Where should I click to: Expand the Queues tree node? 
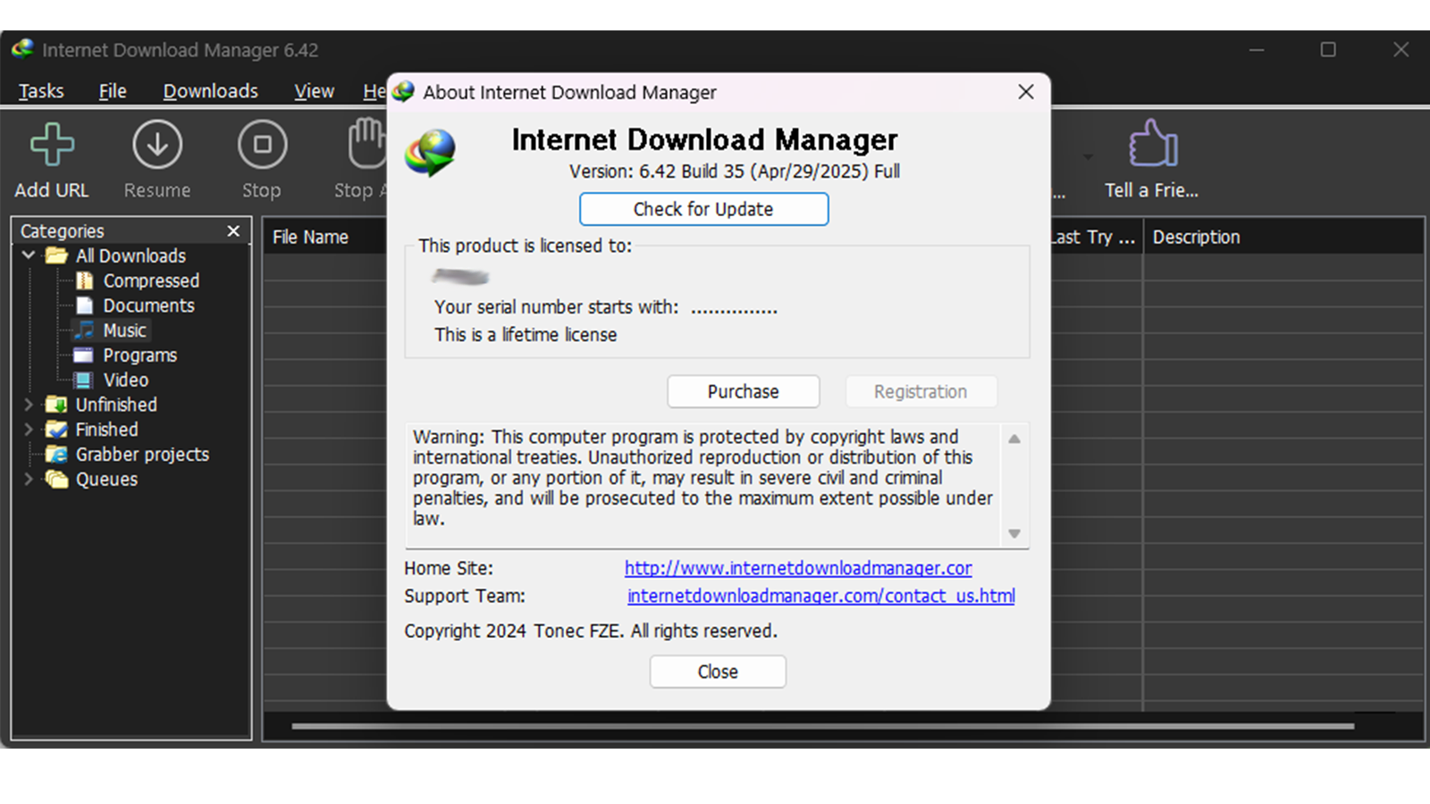point(29,480)
